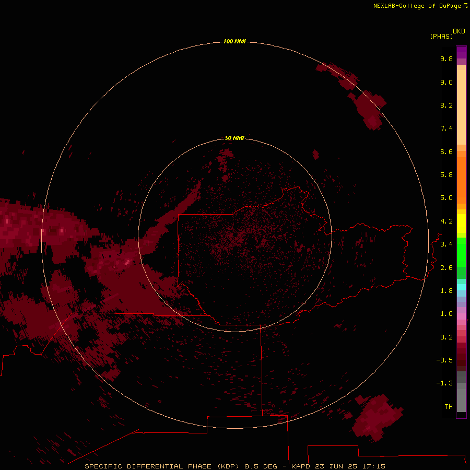Viewport: 470px width, 470px height.
Task: Click the -0.5 scale label
Action: point(444,360)
